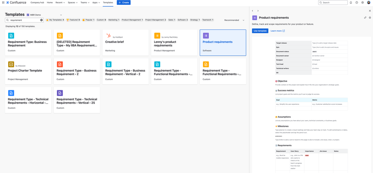Filter by Software 2
373x173 pixels.
click(183, 20)
